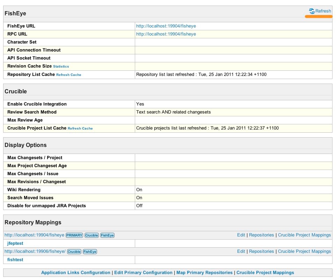Refresh Cache for Repository List Cache
The height and width of the screenshot is (280, 336).
click(68, 75)
